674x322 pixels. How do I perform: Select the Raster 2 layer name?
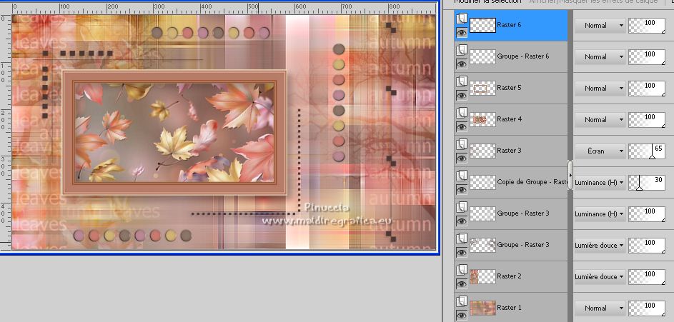click(x=509, y=276)
